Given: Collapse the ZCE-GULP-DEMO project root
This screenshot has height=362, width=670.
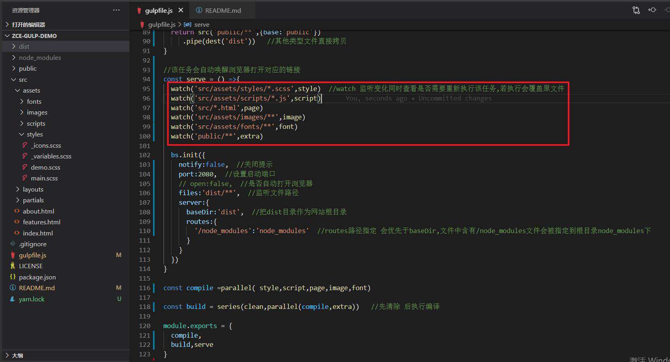Looking at the screenshot, I should pyautogui.click(x=66, y=36).
